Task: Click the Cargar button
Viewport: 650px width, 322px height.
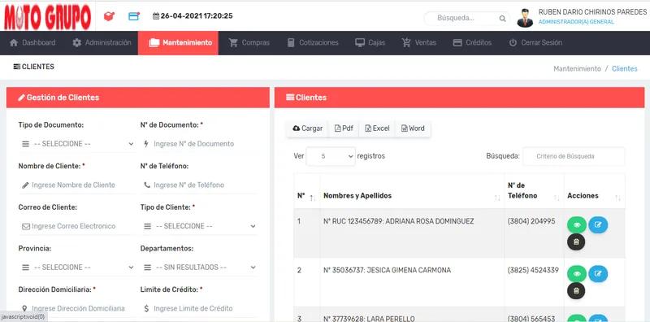Action: [307, 128]
